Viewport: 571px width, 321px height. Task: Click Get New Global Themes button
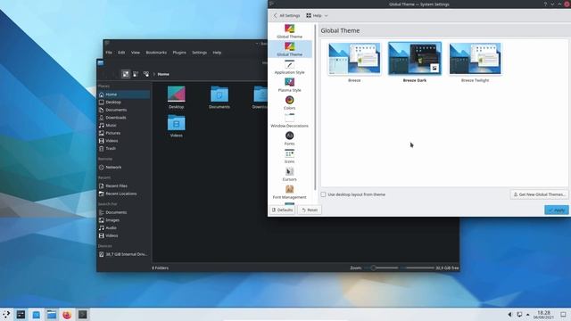point(539,194)
